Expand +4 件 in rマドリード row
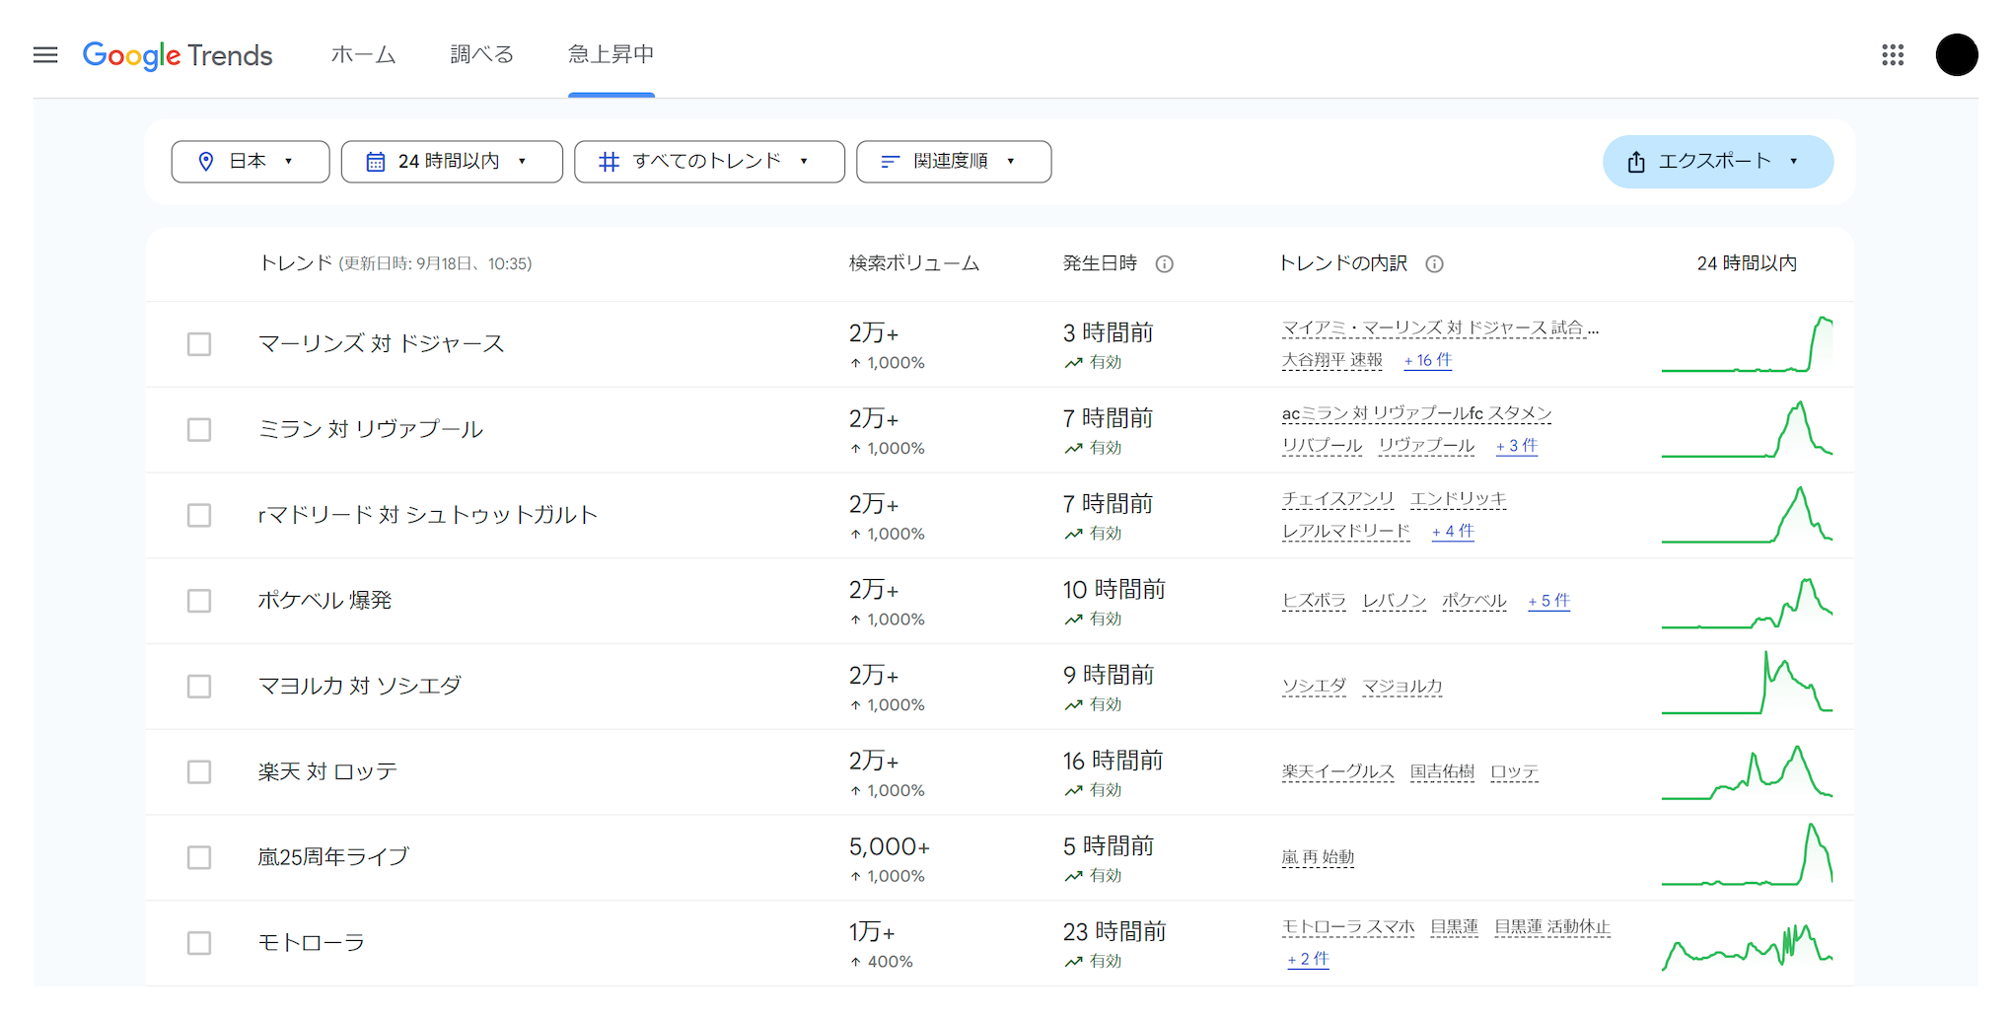The width and height of the screenshot is (2012, 1020). (x=1454, y=532)
